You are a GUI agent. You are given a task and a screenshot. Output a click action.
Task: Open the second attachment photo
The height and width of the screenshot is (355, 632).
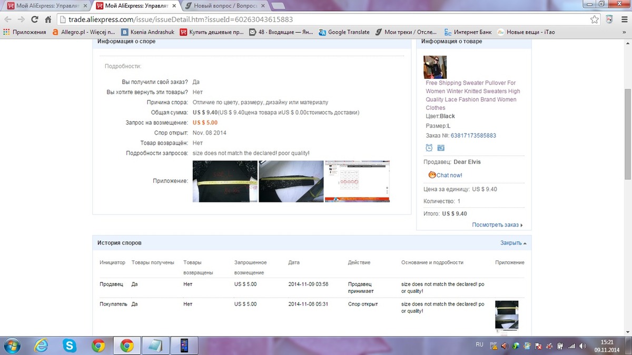tap(291, 181)
